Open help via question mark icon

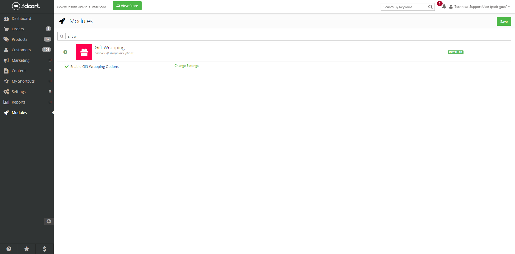coord(9,249)
